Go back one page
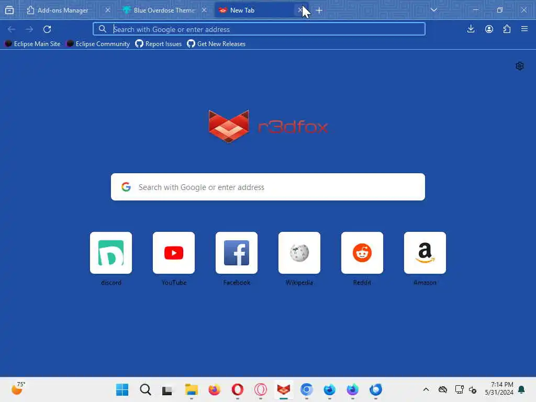The image size is (536, 402). click(12, 29)
